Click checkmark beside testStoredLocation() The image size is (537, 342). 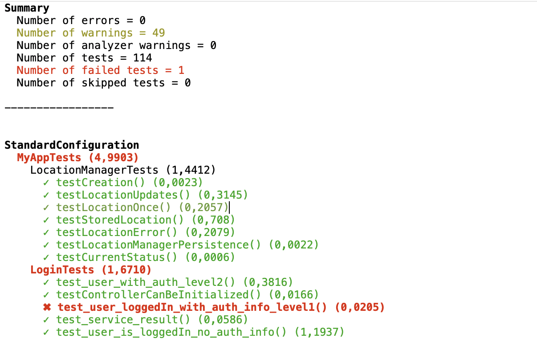point(46,220)
